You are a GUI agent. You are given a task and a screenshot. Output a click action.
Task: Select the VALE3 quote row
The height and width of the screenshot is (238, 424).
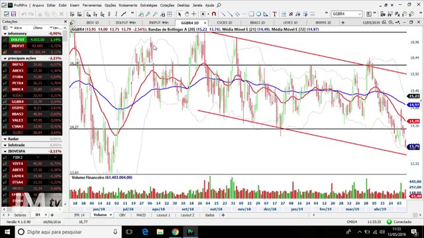click(32, 120)
